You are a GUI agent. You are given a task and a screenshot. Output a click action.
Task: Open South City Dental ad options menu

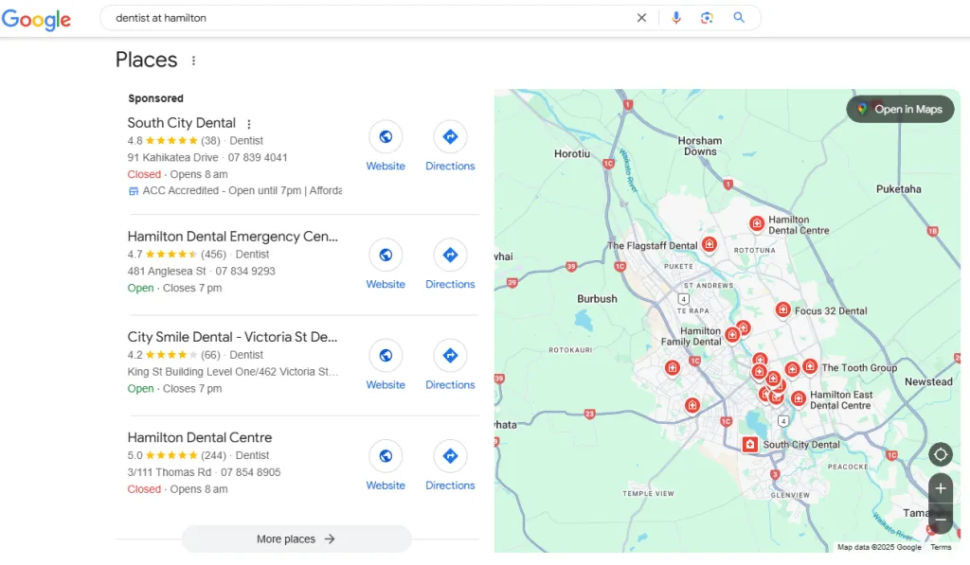click(249, 124)
